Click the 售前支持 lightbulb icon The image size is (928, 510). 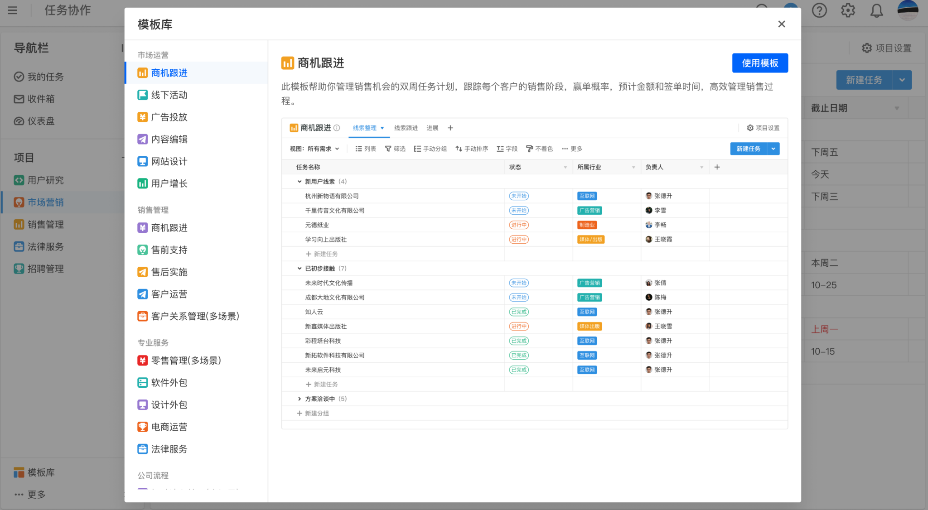click(142, 250)
